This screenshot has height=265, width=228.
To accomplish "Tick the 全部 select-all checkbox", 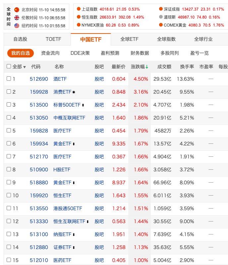I will (x=9, y=66).
